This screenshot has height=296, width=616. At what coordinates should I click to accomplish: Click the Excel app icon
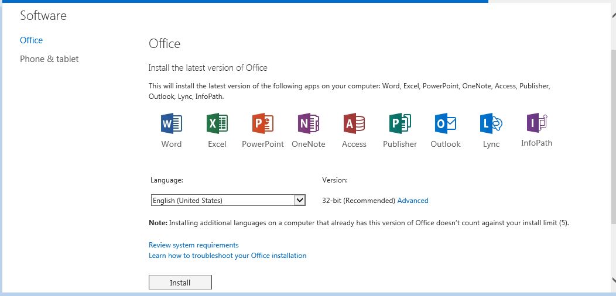(x=217, y=123)
